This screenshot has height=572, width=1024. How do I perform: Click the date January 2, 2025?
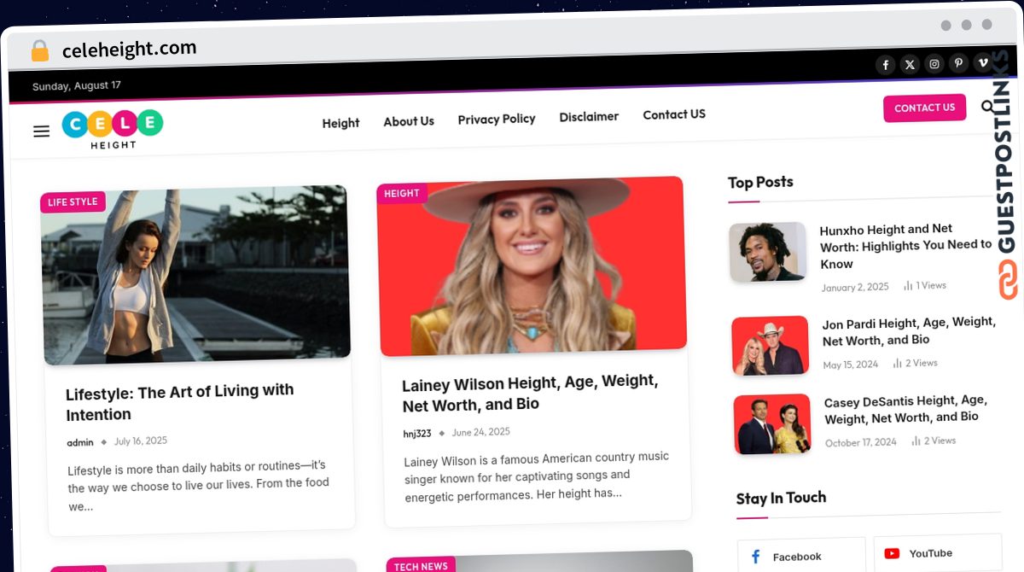point(855,288)
